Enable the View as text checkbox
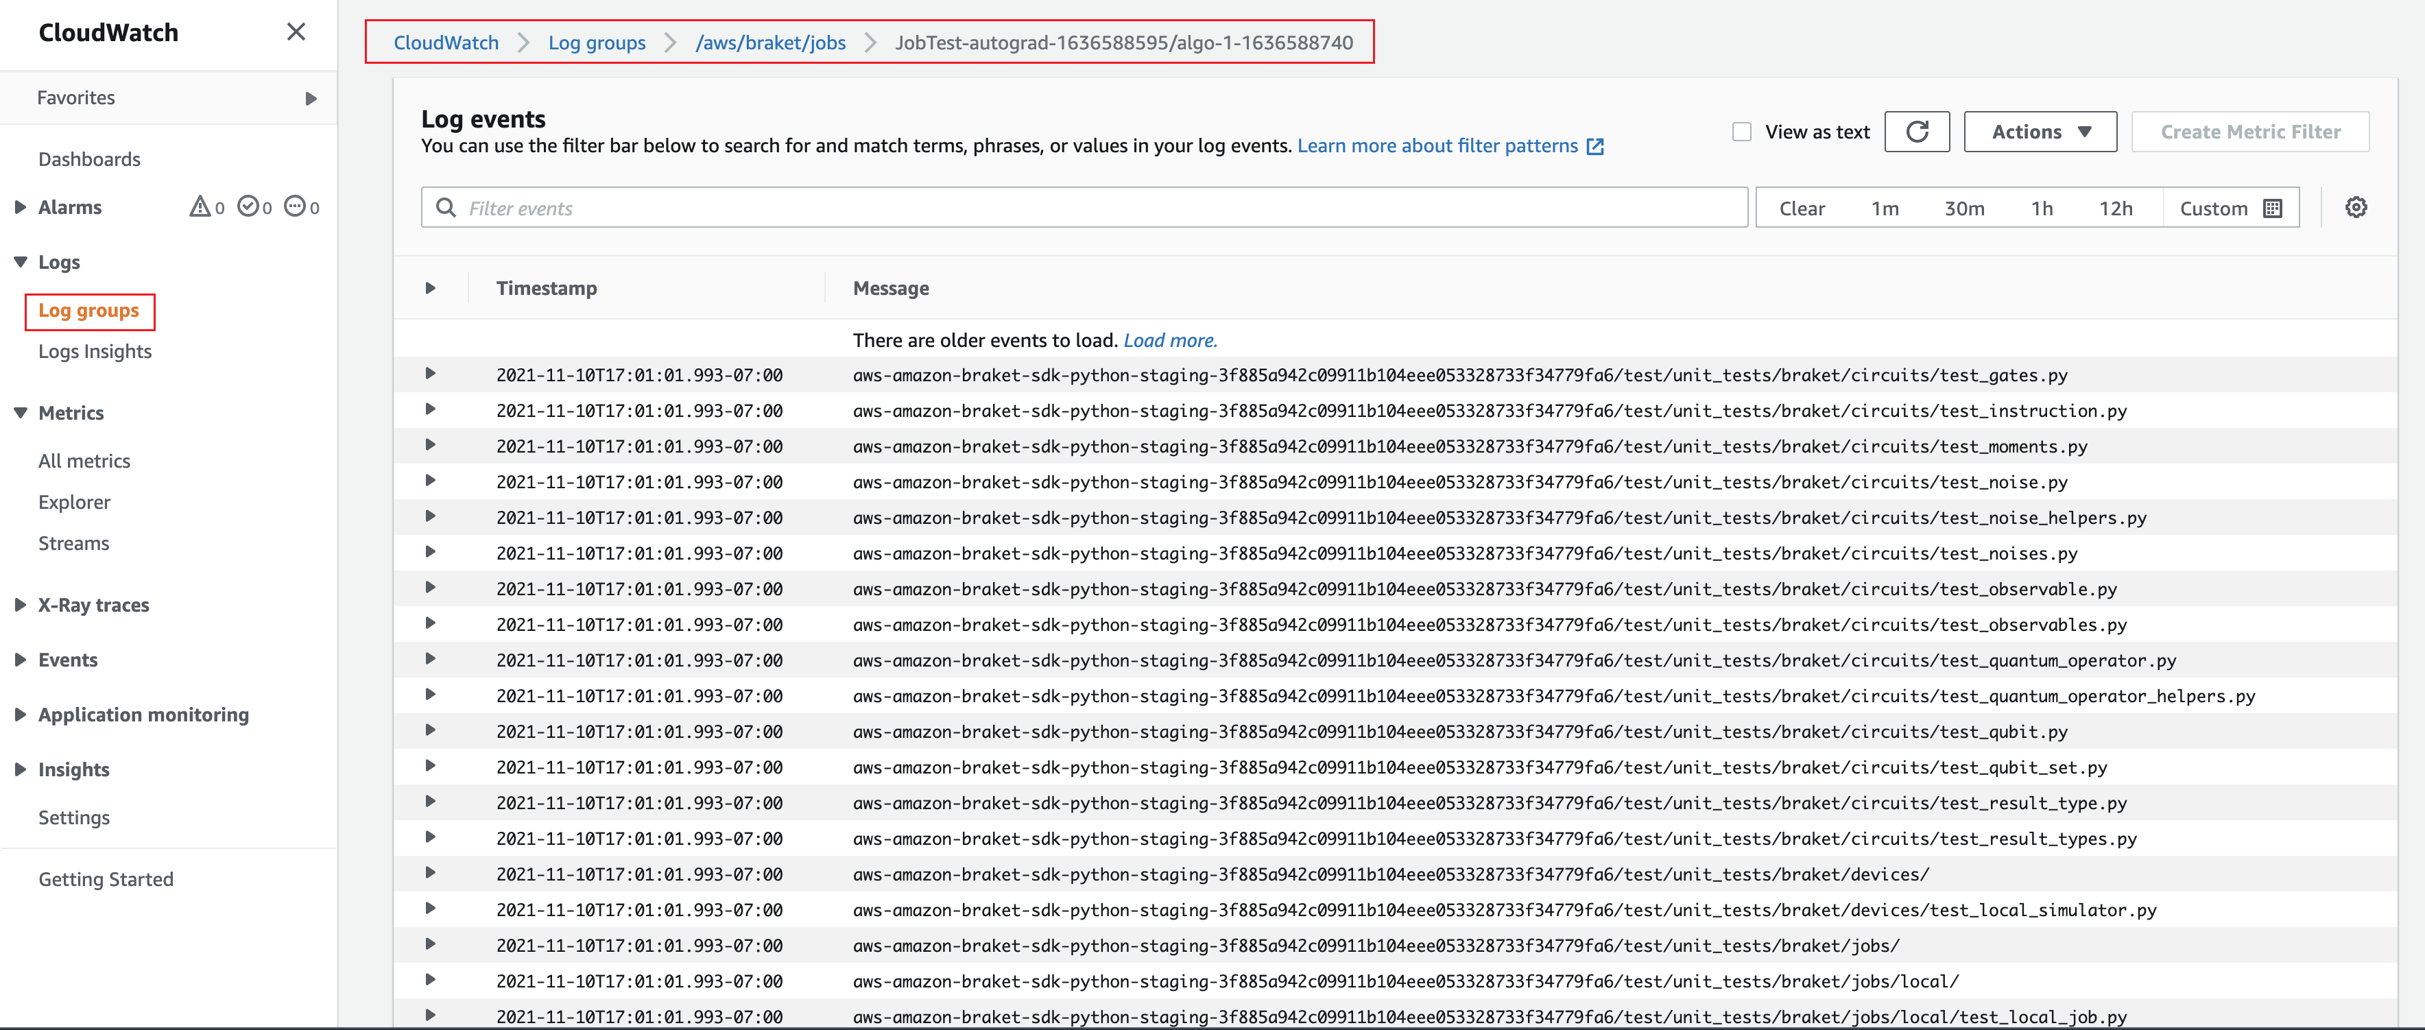This screenshot has height=1030, width=2425. point(1741,132)
